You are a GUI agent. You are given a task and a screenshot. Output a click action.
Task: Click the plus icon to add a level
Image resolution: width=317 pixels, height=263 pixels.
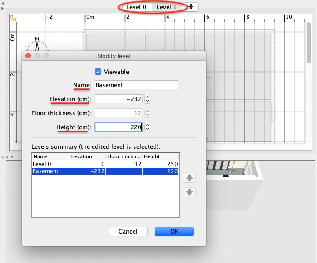click(x=191, y=7)
